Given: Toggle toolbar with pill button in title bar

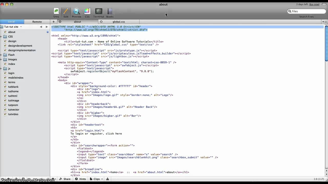Looking at the screenshot, I should coord(324,4).
